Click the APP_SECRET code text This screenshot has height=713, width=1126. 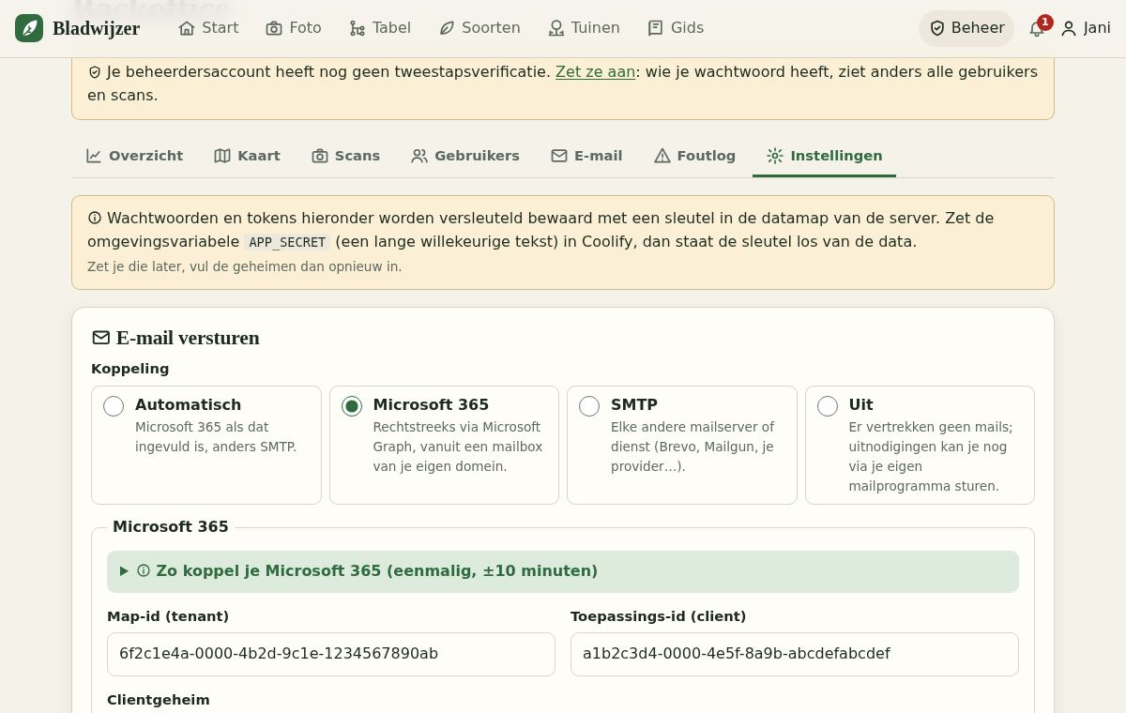(x=287, y=242)
